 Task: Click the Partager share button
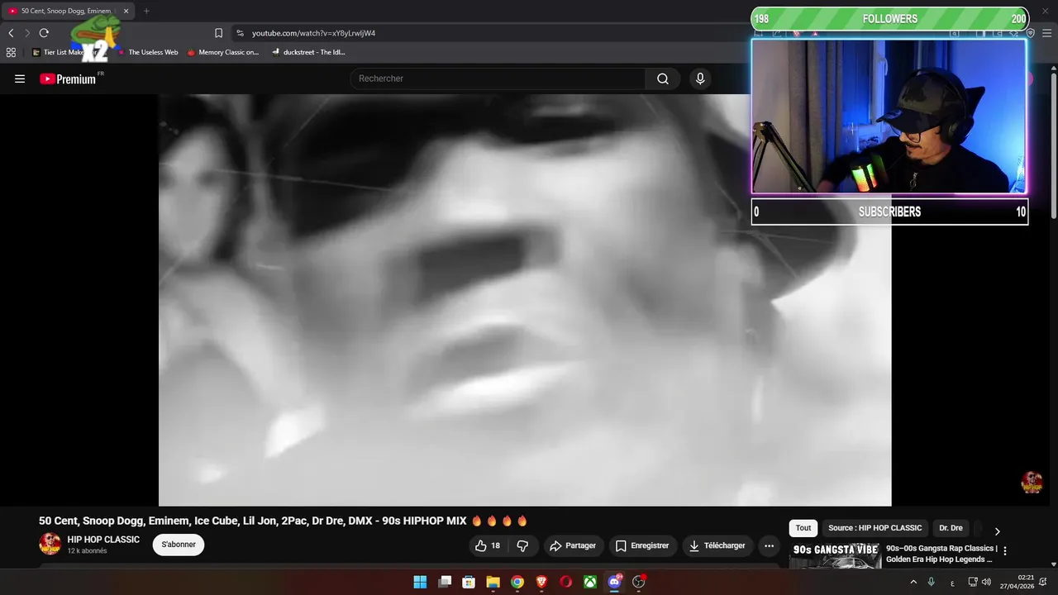(573, 545)
